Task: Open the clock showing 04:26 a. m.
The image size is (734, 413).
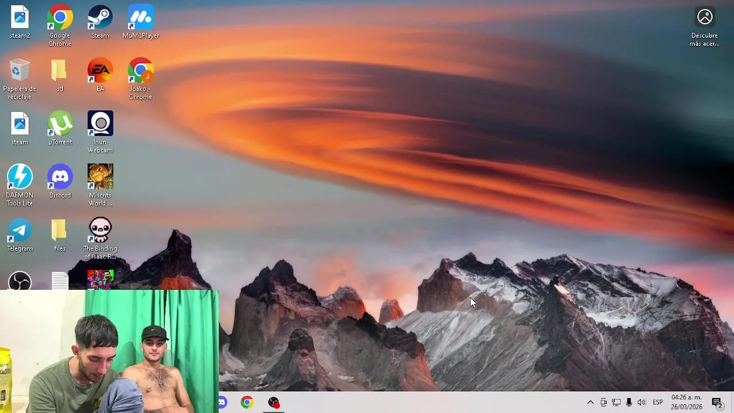Action: coord(686,402)
